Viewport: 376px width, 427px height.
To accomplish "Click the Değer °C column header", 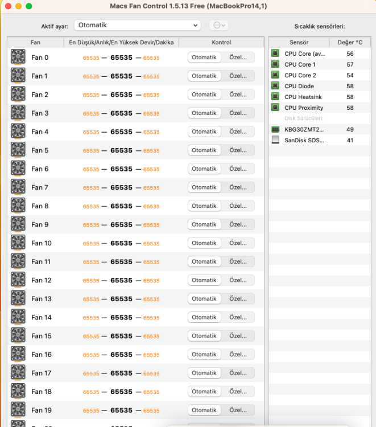I will [x=350, y=43].
